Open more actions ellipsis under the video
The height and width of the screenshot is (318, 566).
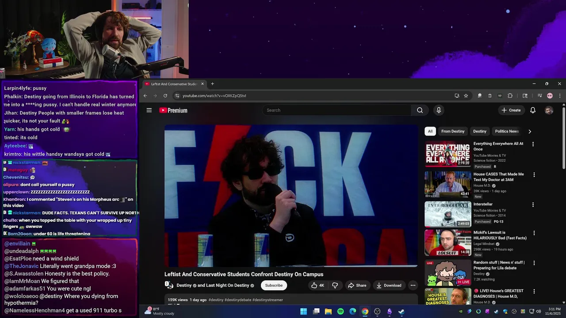(413, 285)
